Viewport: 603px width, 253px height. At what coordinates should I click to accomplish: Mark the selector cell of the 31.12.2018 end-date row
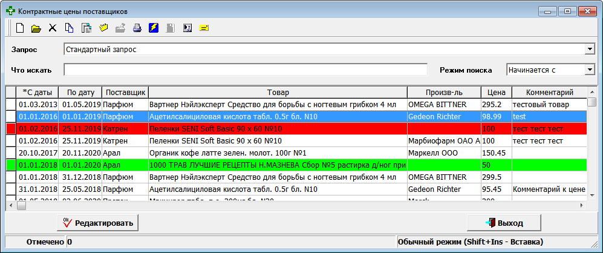click(x=11, y=177)
